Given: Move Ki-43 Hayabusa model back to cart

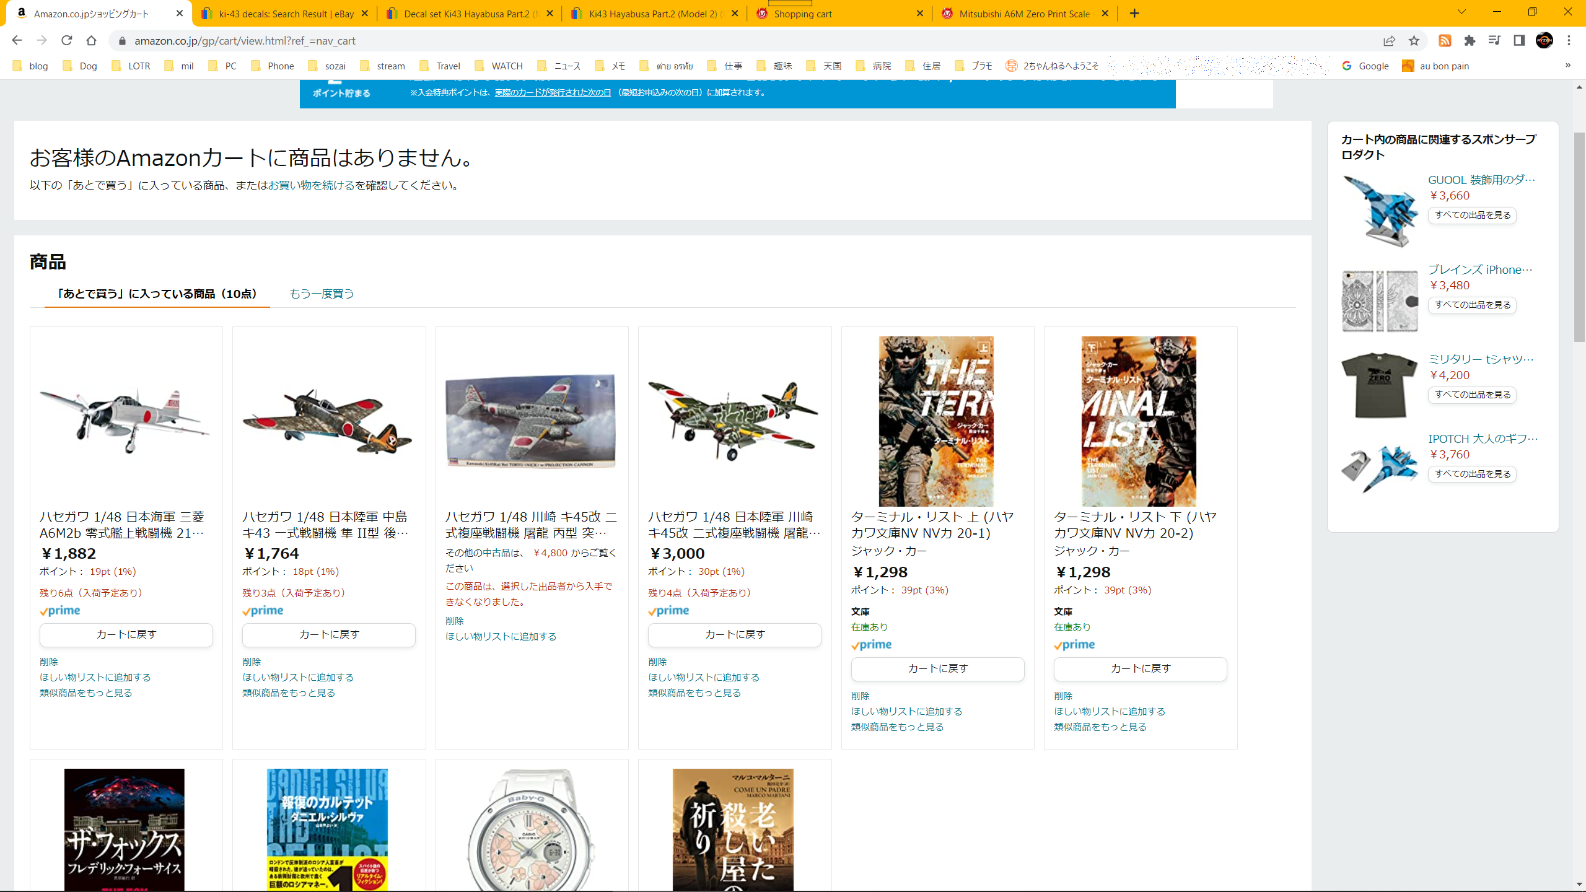Looking at the screenshot, I should click(329, 634).
